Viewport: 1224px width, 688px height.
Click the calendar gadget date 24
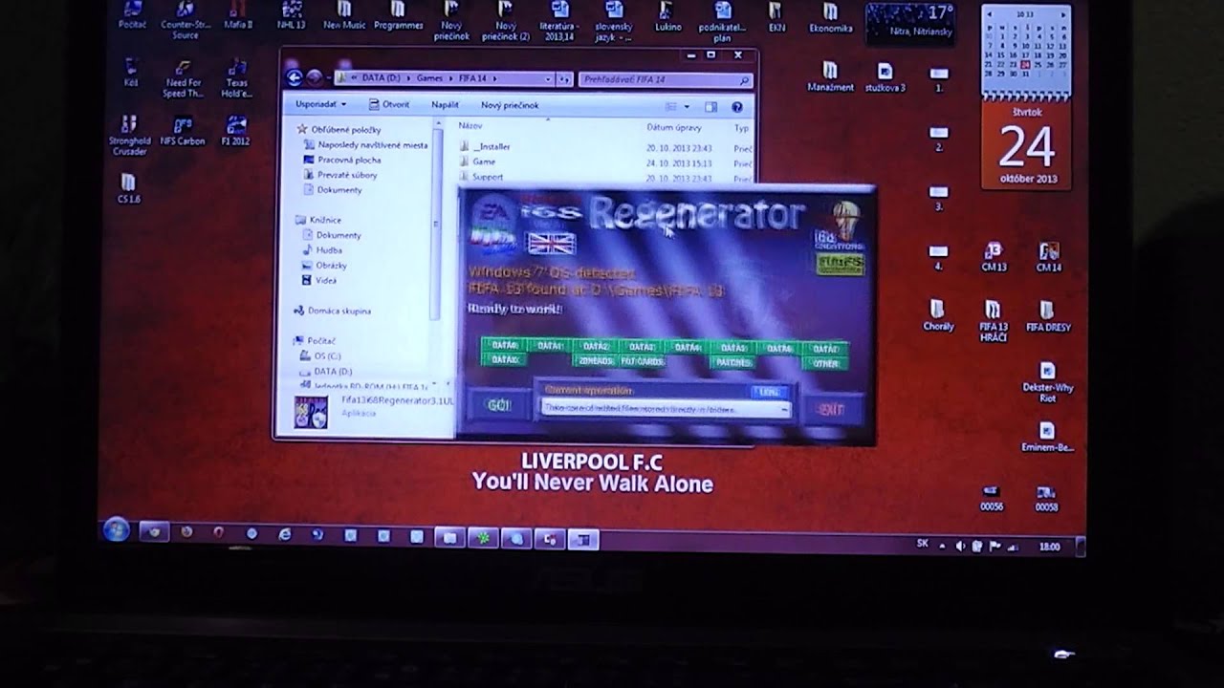1026,145
